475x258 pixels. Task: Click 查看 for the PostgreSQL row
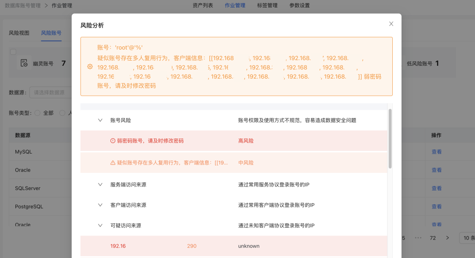coord(437,207)
